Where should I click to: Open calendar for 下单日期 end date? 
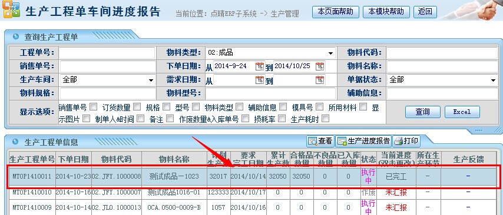319,66
